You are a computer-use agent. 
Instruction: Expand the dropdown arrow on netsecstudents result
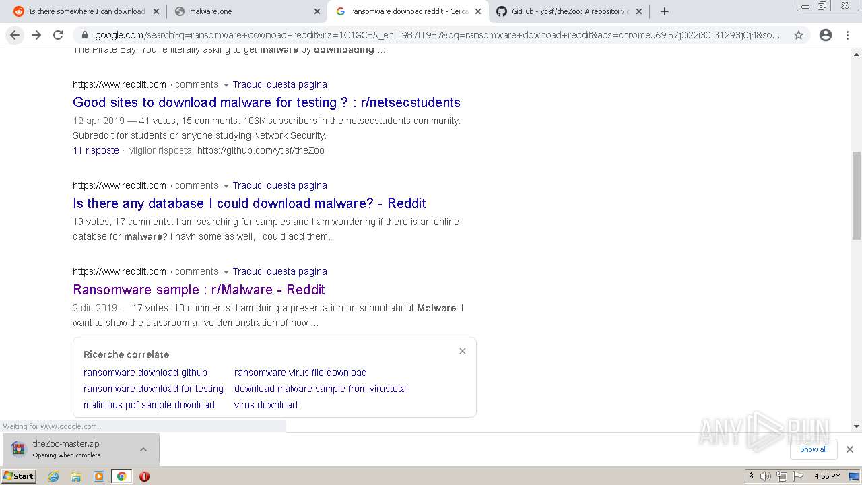(226, 85)
